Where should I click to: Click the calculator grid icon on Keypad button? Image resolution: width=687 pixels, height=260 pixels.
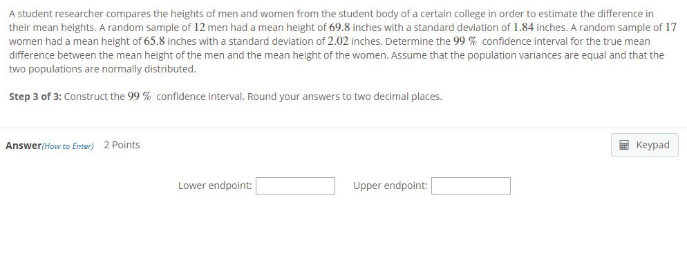click(624, 145)
